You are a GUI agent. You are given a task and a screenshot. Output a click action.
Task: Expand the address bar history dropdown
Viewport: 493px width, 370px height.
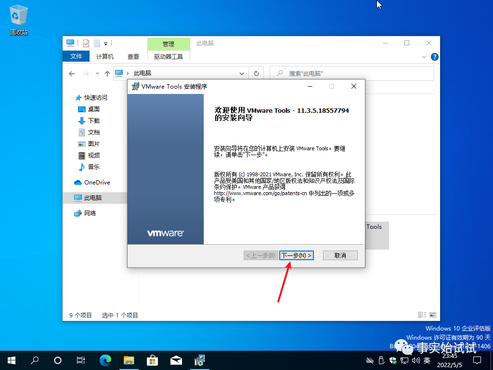pyautogui.click(x=242, y=74)
